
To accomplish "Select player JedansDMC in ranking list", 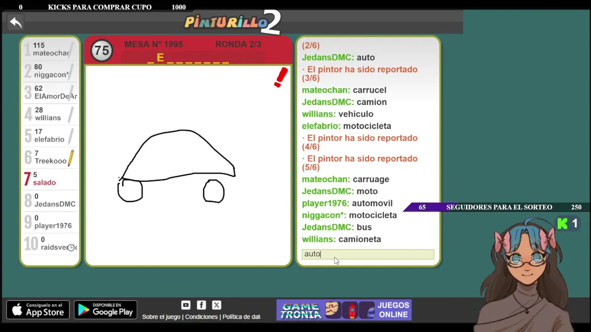I will click(x=50, y=200).
